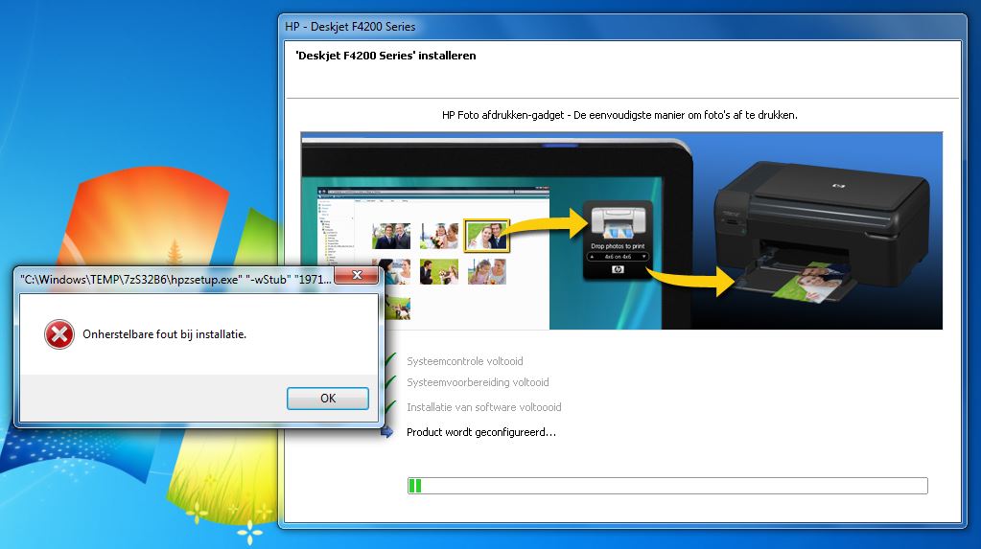The height and width of the screenshot is (549, 981).
Task: Click the HP - Deskjet F4200 Series title bar
Action: 622,27
